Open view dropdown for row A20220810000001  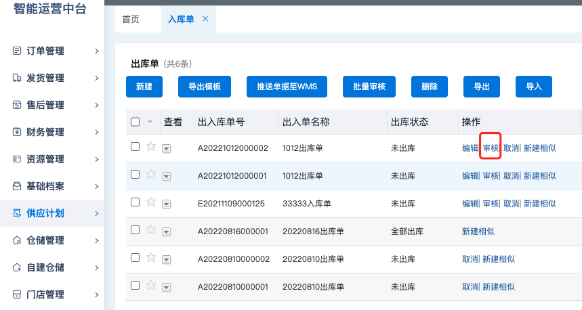click(x=166, y=288)
